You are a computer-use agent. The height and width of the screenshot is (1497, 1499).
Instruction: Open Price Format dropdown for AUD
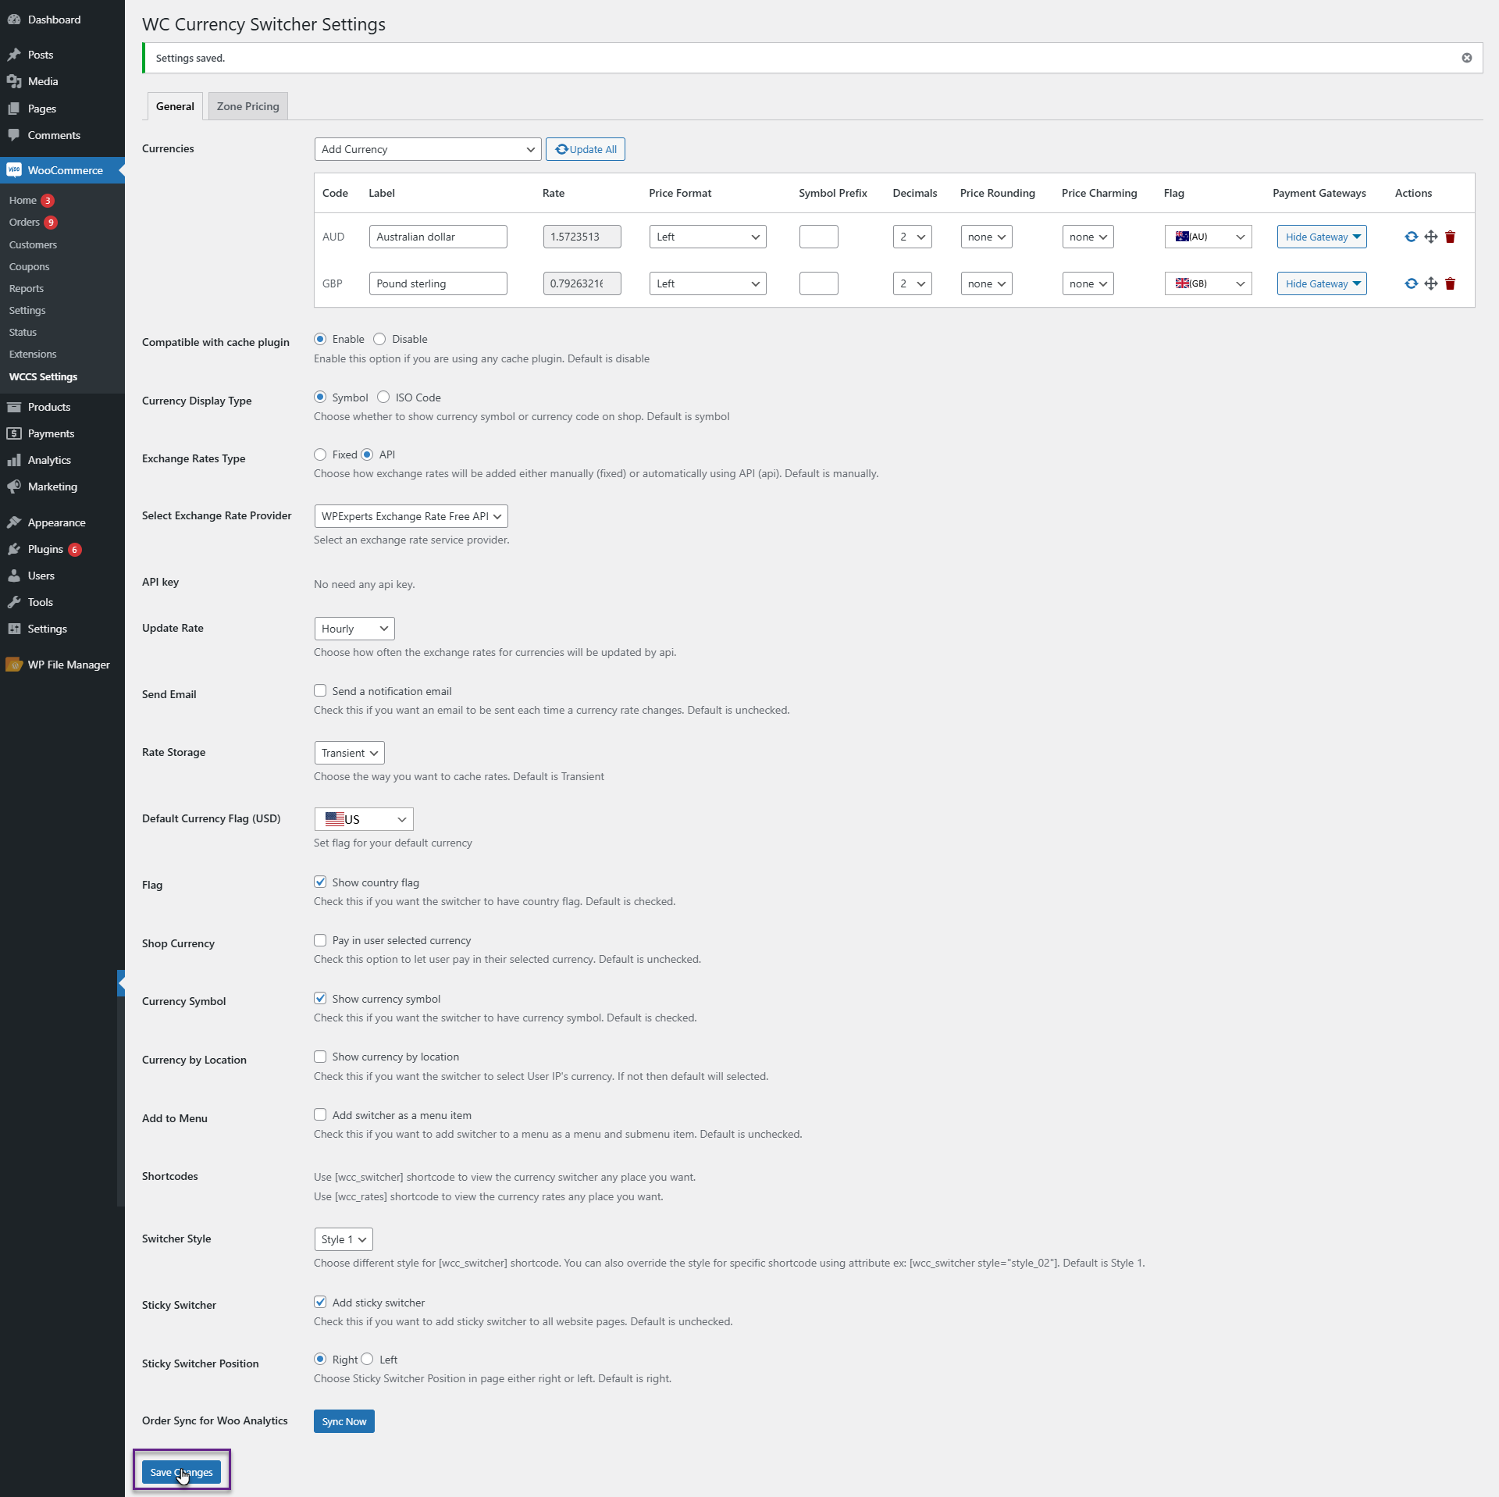coord(707,237)
